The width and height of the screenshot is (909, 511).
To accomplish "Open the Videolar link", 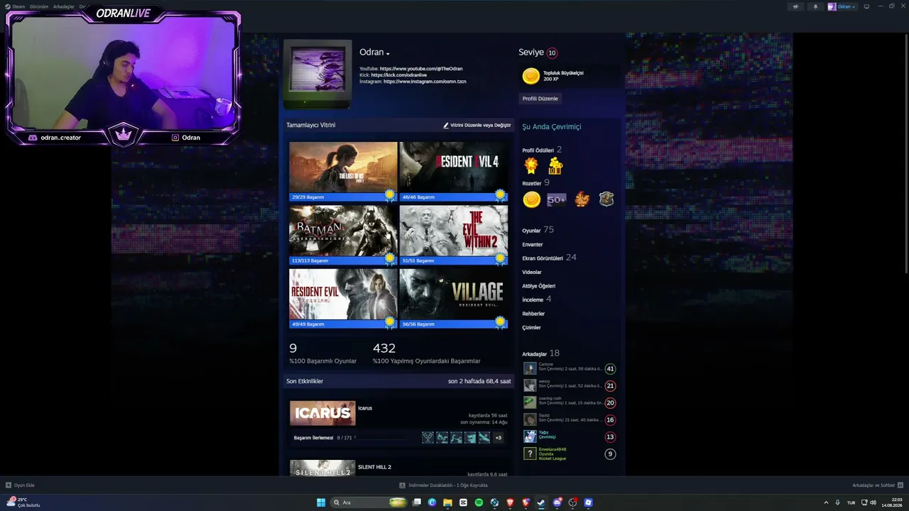I will click(x=532, y=273).
